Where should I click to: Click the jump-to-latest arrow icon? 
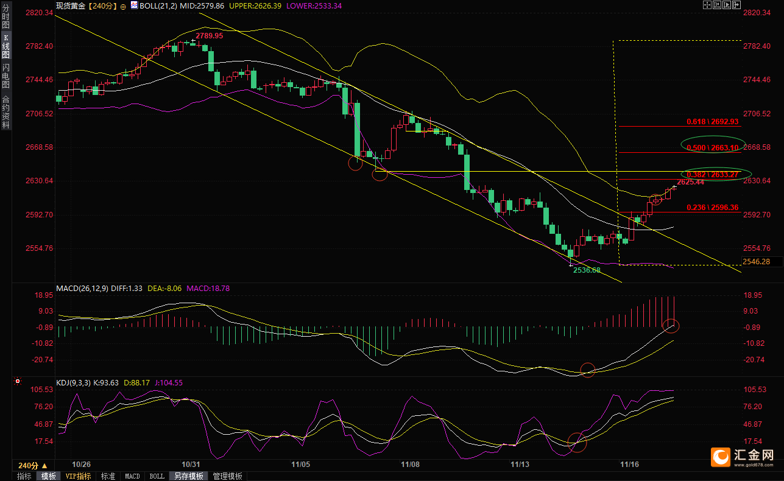[x=736, y=5]
